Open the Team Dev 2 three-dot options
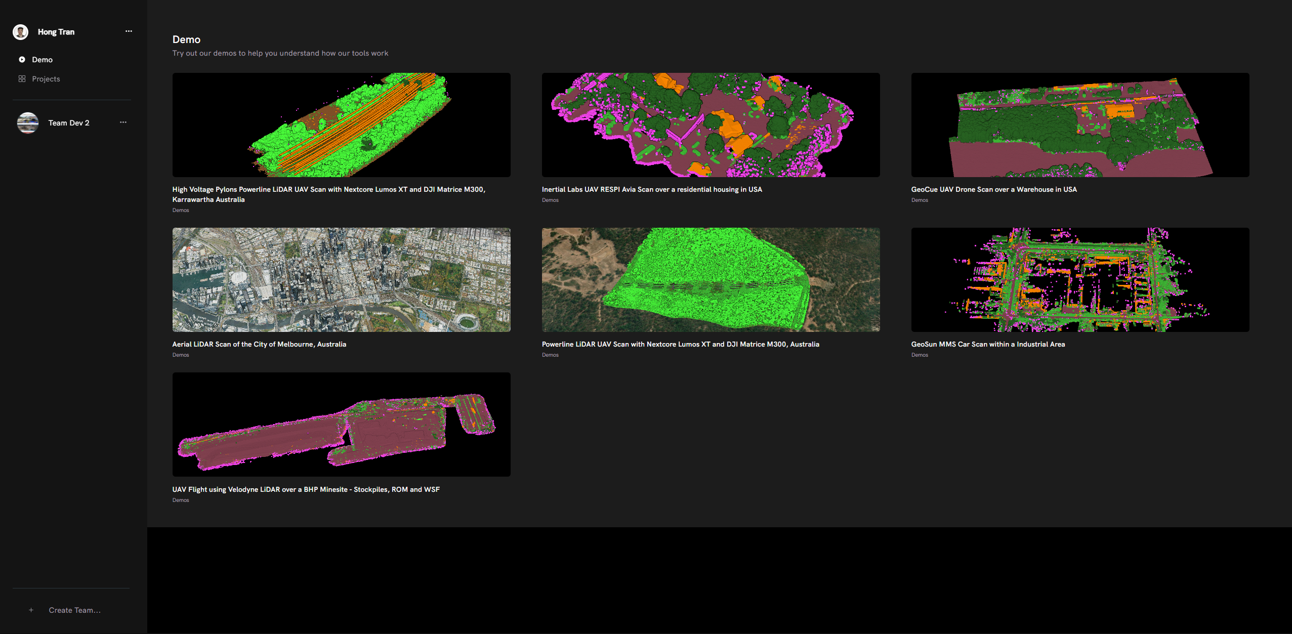Viewport: 1292px width, 634px height. coord(123,122)
